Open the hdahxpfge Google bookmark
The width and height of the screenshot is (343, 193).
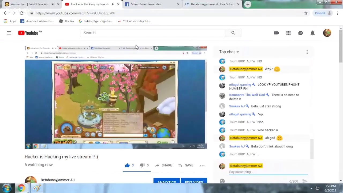click(96, 21)
